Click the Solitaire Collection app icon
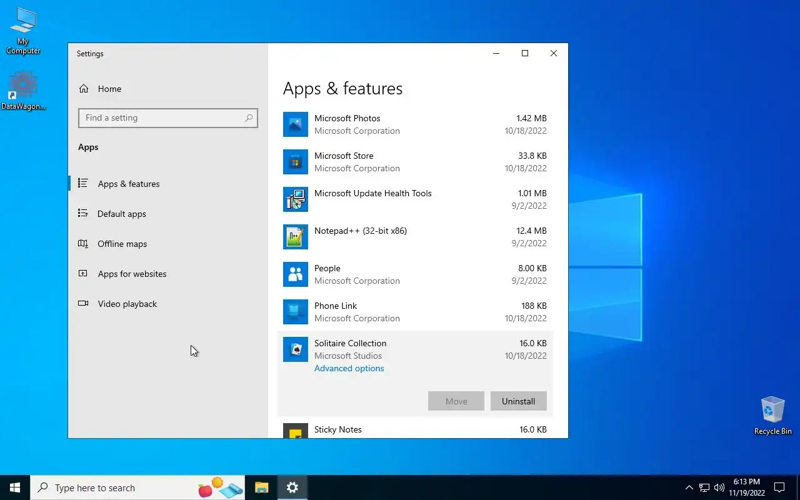 (296, 349)
